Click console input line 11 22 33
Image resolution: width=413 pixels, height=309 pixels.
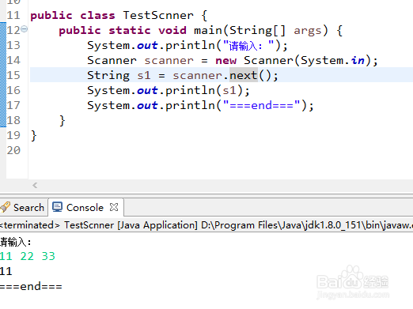point(28,256)
